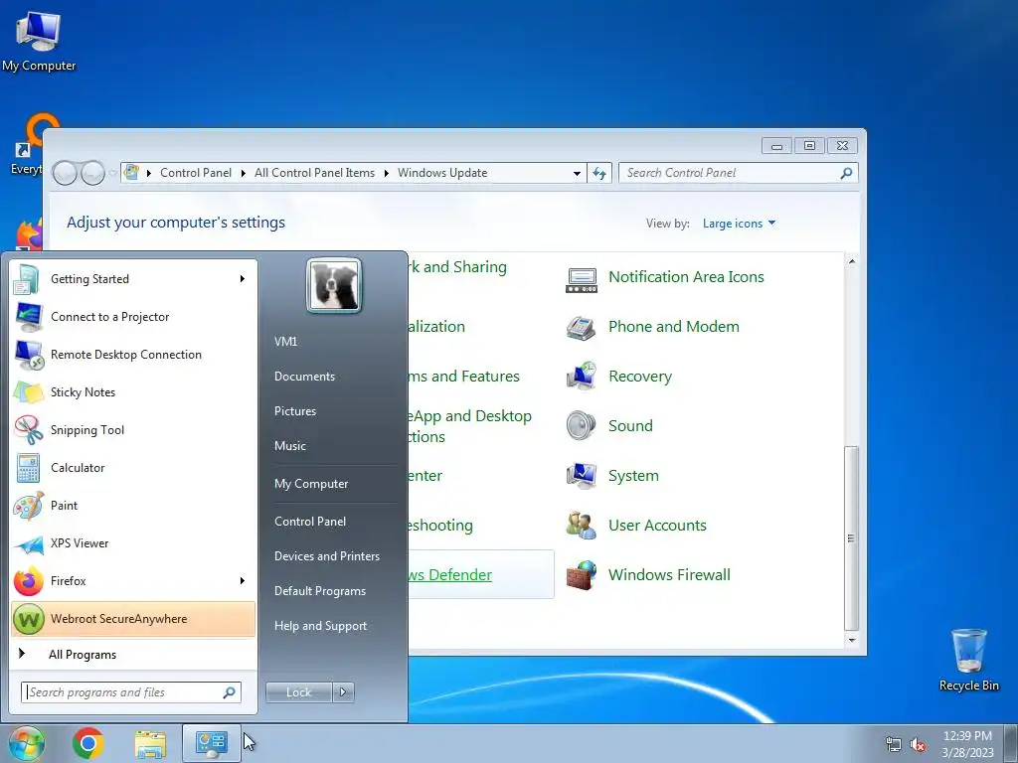Click the network tray icon
Viewport: 1018px width, 763px height.
pos(894,744)
